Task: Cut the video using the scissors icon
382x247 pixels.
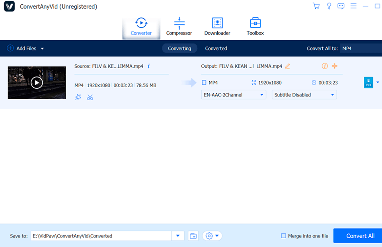Action: pyautogui.click(x=90, y=97)
